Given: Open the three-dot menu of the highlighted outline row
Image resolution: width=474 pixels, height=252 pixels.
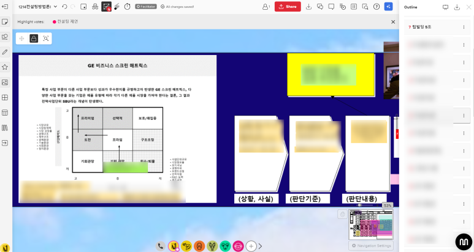Looking at the screenshot, I should point(464,116).
